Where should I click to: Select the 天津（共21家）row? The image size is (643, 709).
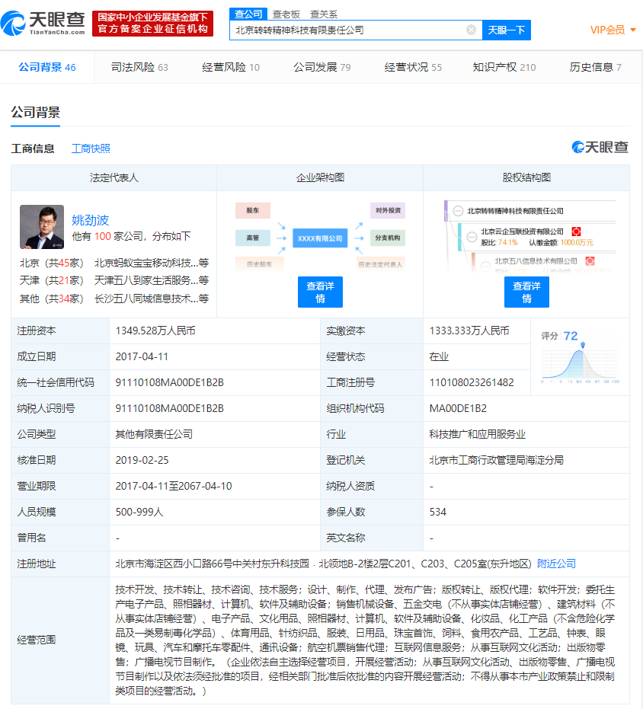[114, 280]
